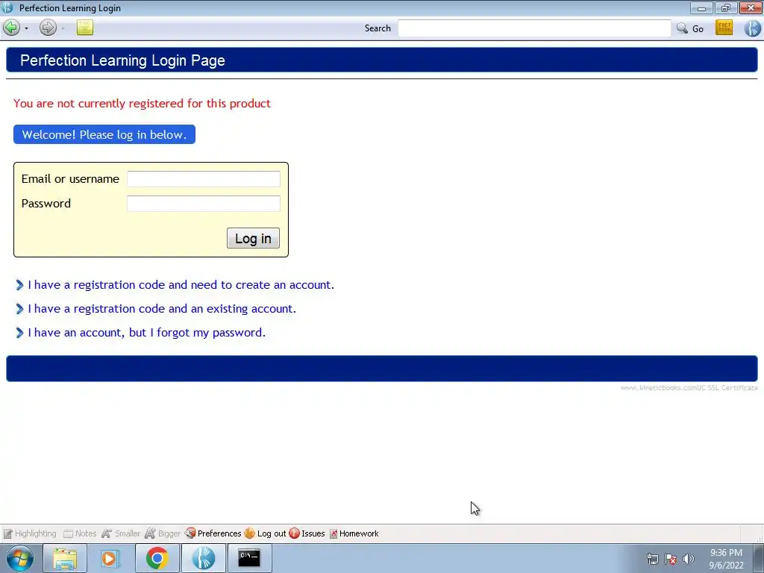The width and height of the screenshot is (764, 573).
Task: Open the Fact Book icon in toolbar
Action: 724,28
